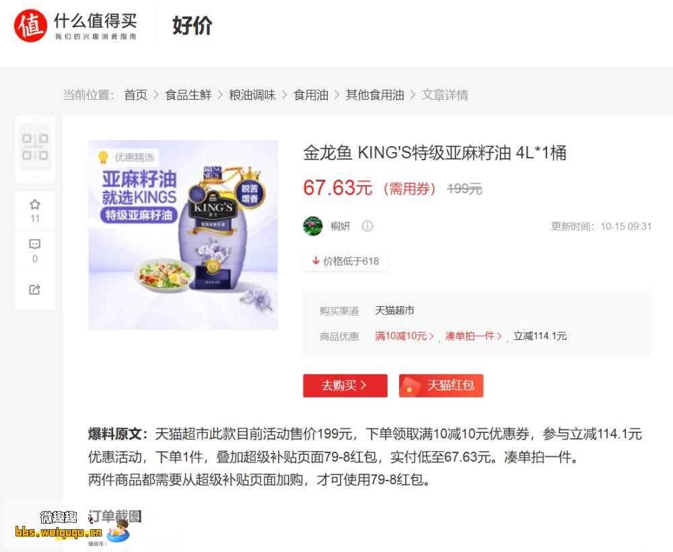Click the info icon next to 桐妍
This screenshot has height=552, width=673.
(x=367, y=226)
